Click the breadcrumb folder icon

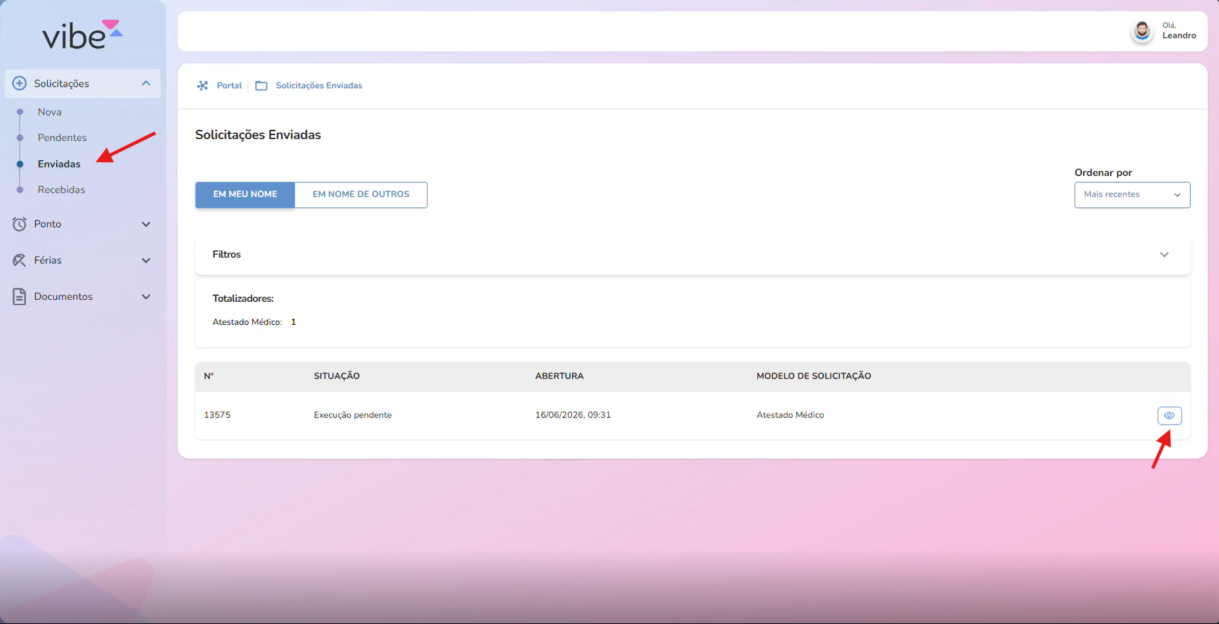pos(261,86)
